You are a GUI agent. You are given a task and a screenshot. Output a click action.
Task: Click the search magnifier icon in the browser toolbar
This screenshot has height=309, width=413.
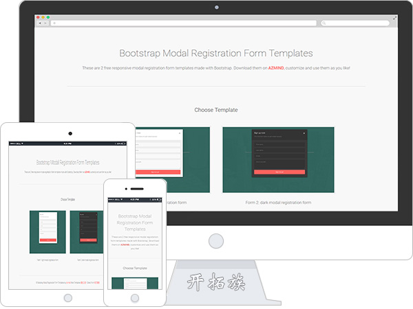pos(324,23)
